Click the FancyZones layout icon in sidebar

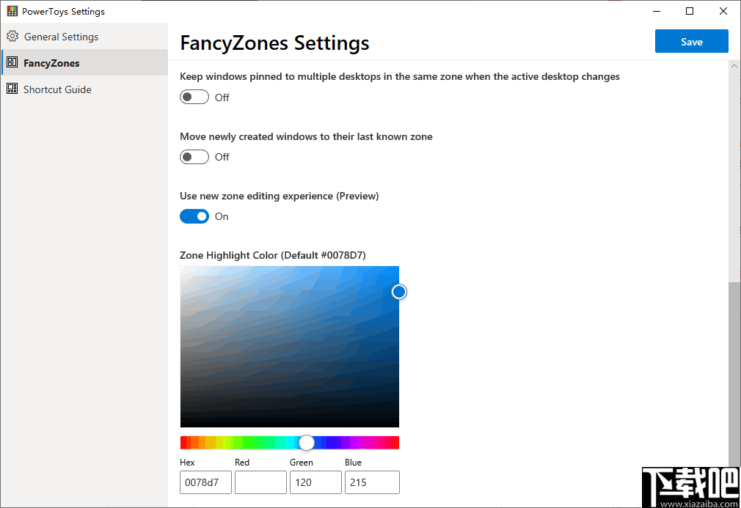pos(12,63)
